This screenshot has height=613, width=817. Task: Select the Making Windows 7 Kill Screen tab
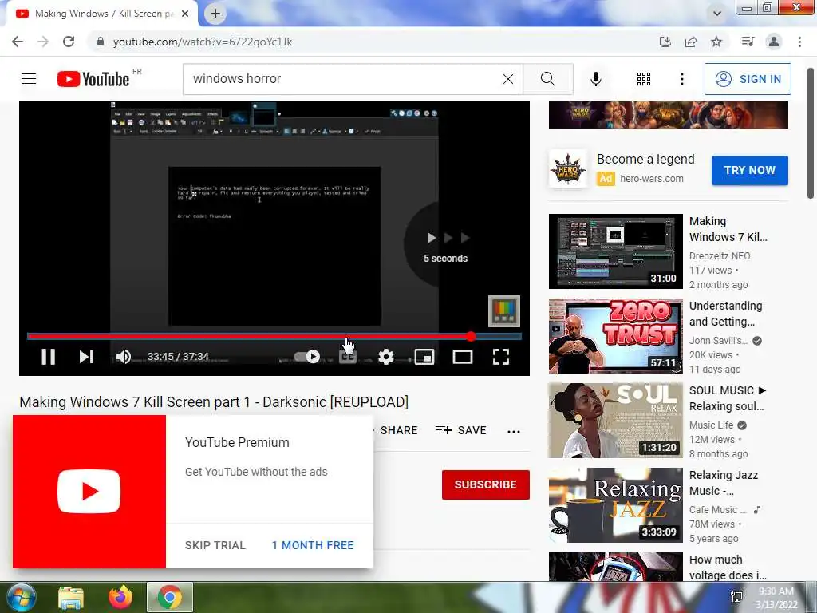point(101,14)
